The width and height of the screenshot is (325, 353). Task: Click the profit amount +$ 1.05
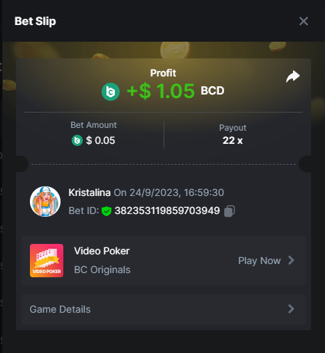click(161, 91)
